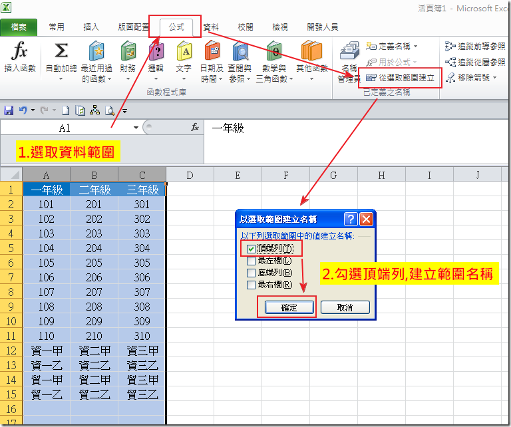
Task: Click Trace Dependents (追蹤從屬參照)
Action: (475, 62)
